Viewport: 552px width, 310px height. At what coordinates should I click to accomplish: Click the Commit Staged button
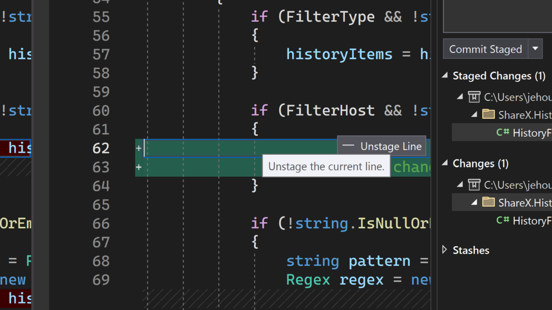pyautogui.click(x=486, y=49)
